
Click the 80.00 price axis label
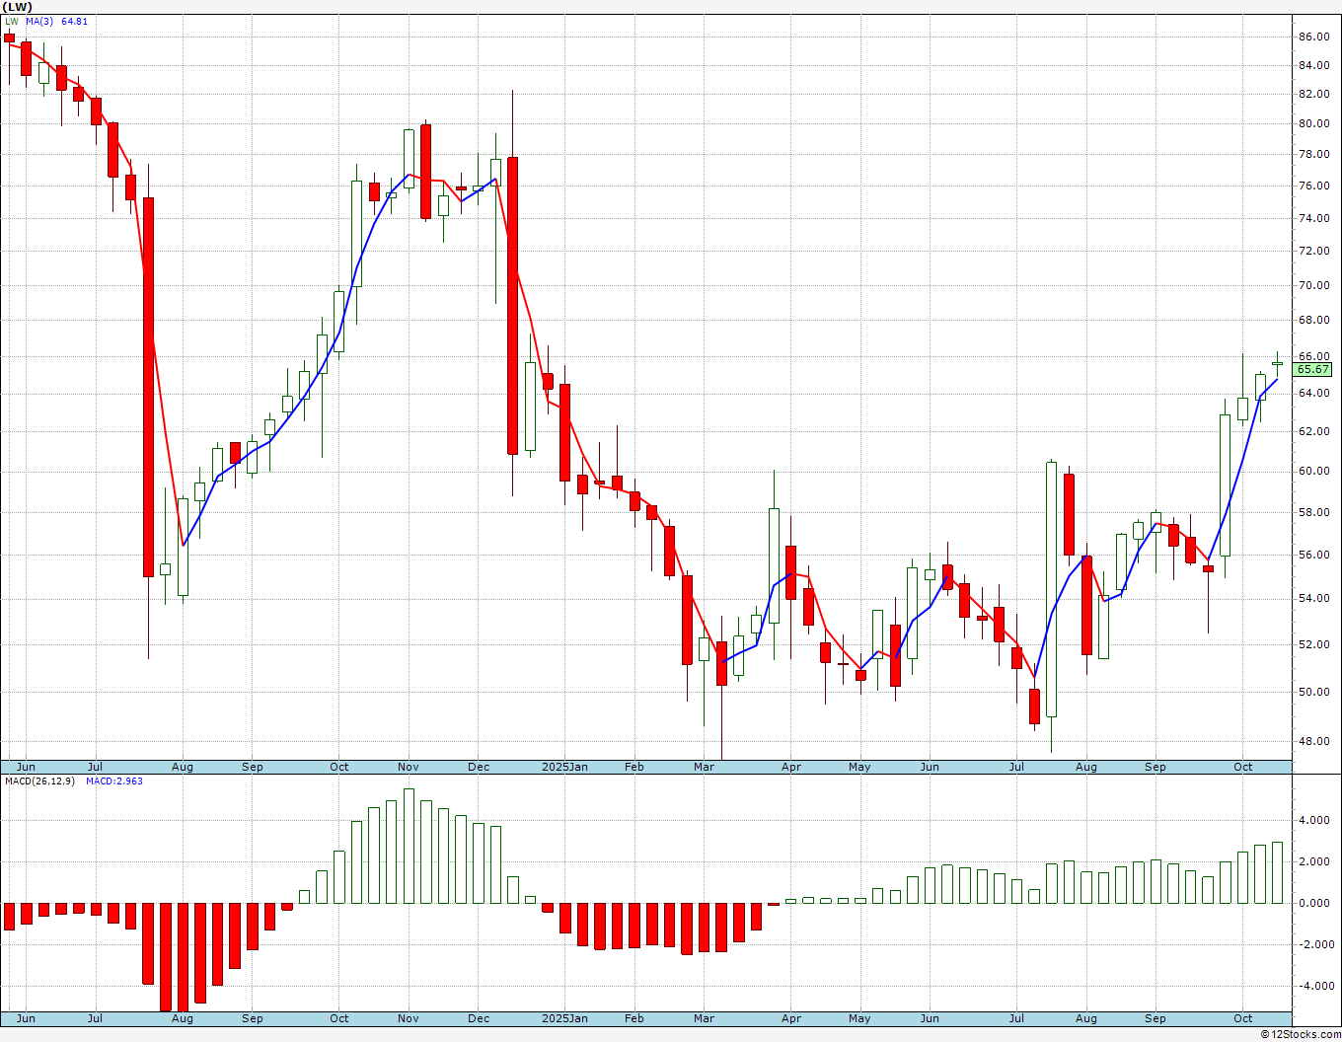pos(1313,123)
